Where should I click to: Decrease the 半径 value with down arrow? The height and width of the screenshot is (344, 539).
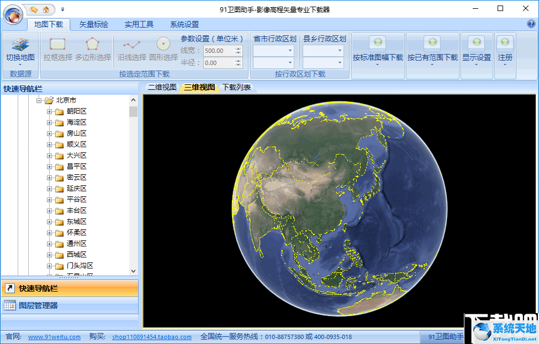(238, 65)
